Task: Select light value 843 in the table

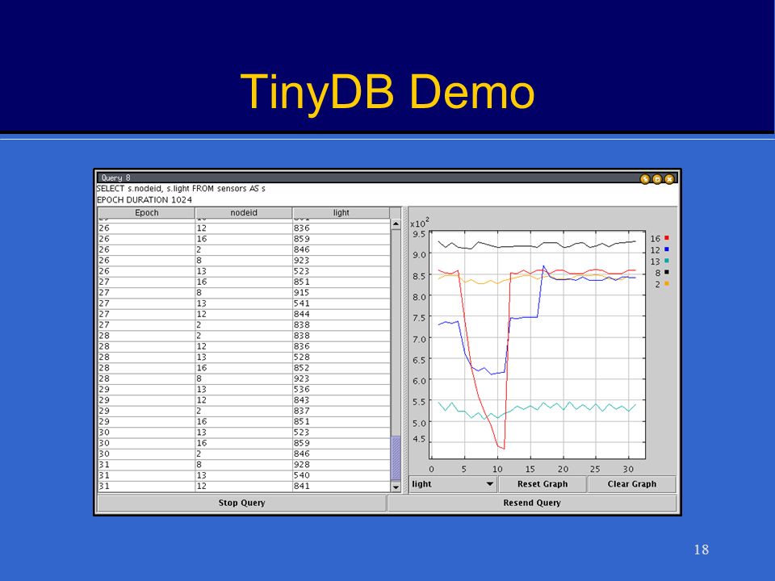Action: [301, 400]
